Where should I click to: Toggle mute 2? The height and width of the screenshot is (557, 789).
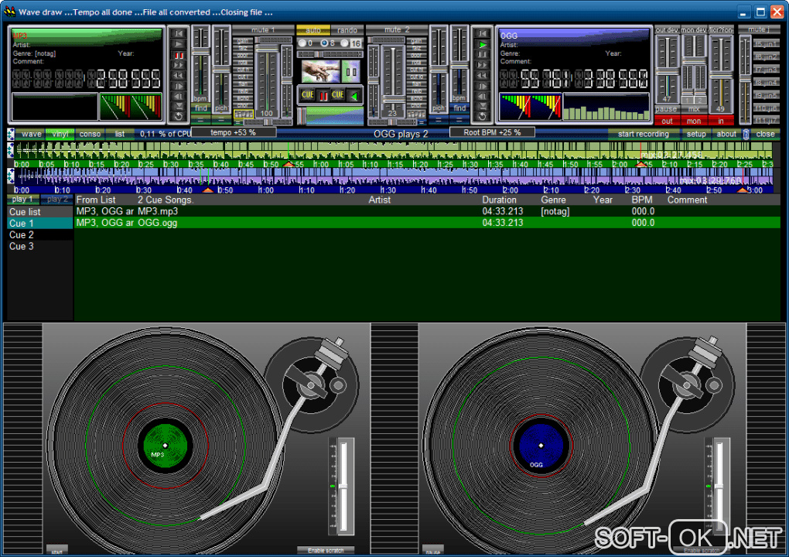pyautogui.click(x=397, y=29)
